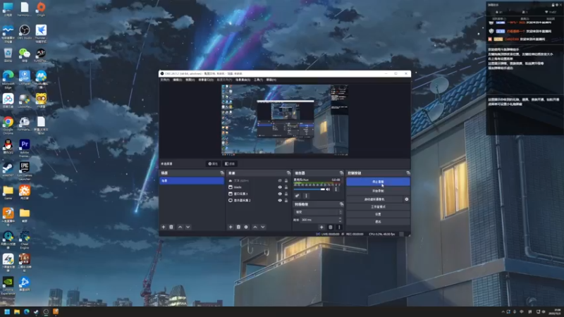Remove the selected source with the sources trash icon
Screen dimensions: 564x317
[238, 227]
